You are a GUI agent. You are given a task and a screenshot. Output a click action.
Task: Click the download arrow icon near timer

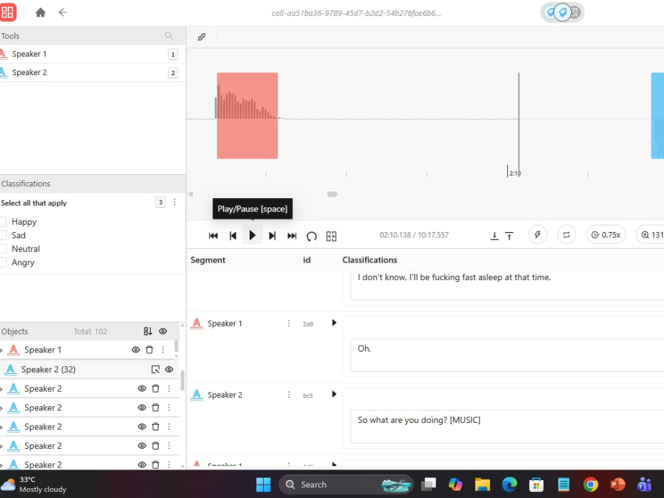click(x=494, y=236)
